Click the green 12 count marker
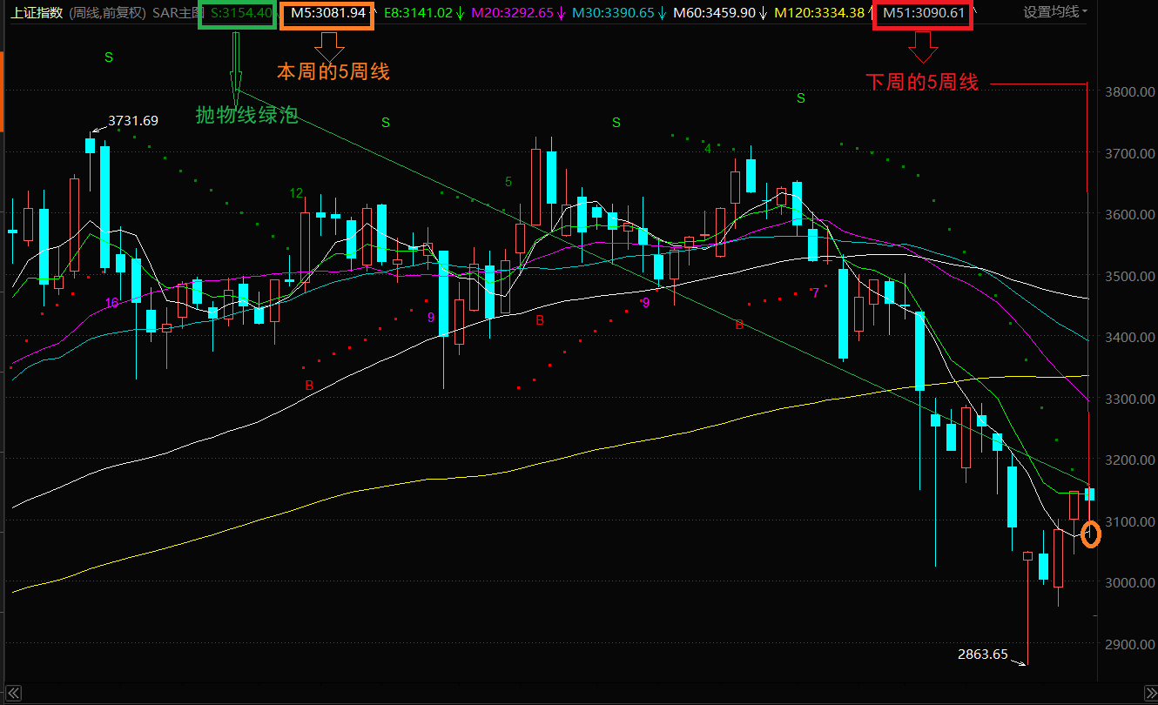Viewport: 1158px width, 705px height. (296, 193)
